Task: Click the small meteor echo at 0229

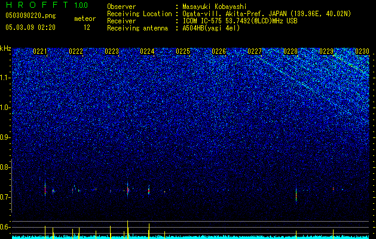Action: coord(333,188)
